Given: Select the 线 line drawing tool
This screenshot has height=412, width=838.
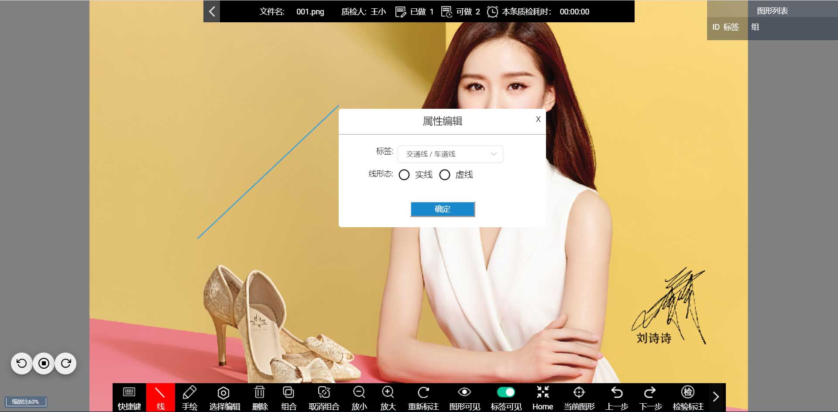Looking at the screenshot, I should coord(161,398).
